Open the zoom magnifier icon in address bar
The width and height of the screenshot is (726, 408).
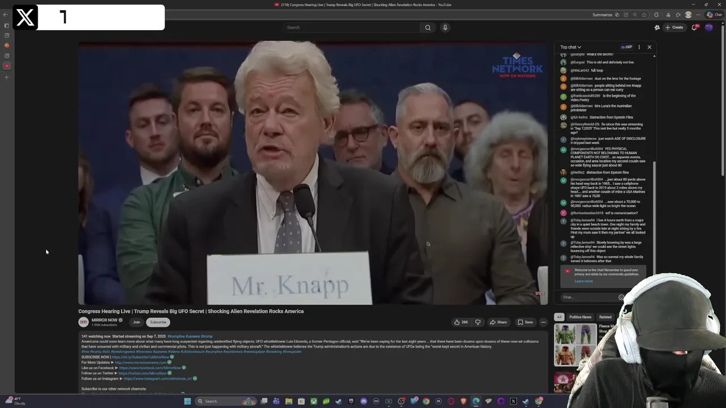635,15
